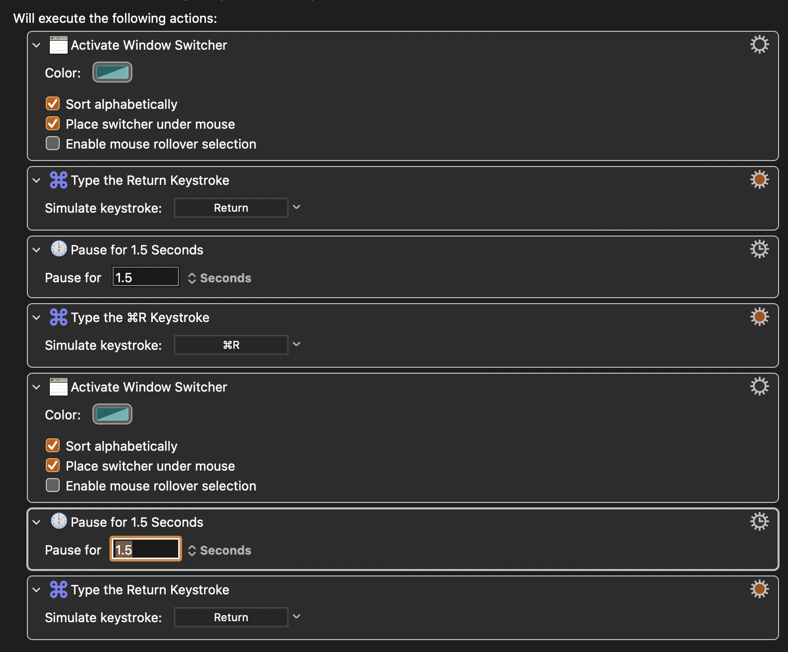Click window icon of second Activate Window Switcher action
Screen dimensions: 788x652
click(59, 387)
